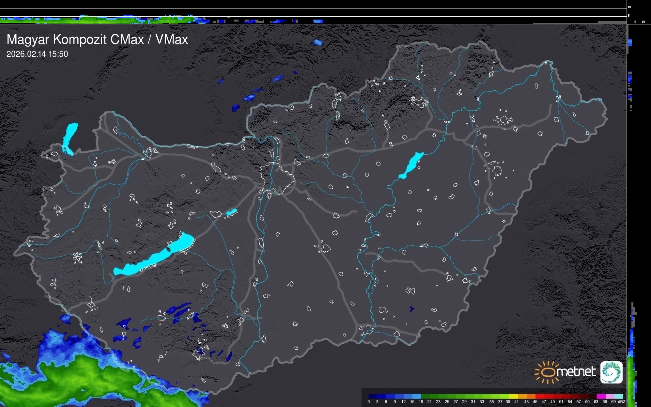The height and width of the screenshot is (407, 651).
Task: Select the magenta 63 dBZ legend swatch
Action: (601, 396)
